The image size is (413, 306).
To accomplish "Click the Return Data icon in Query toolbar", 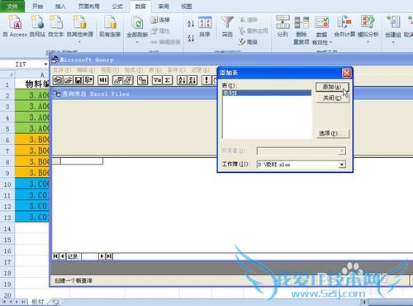I will (88, 80).
